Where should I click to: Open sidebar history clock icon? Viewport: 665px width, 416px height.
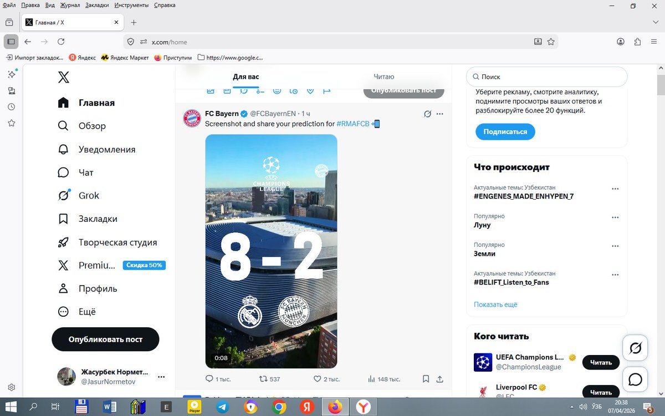point(11,107)
